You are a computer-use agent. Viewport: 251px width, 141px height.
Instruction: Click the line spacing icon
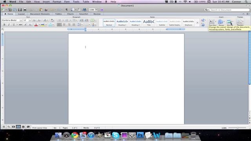click(80, 25)
